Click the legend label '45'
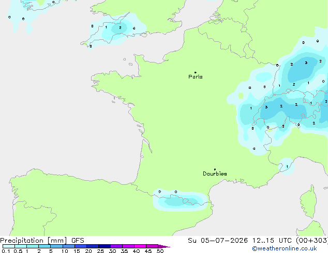The width and height of the screenshot is (328, 253). (x=148, y=251)
